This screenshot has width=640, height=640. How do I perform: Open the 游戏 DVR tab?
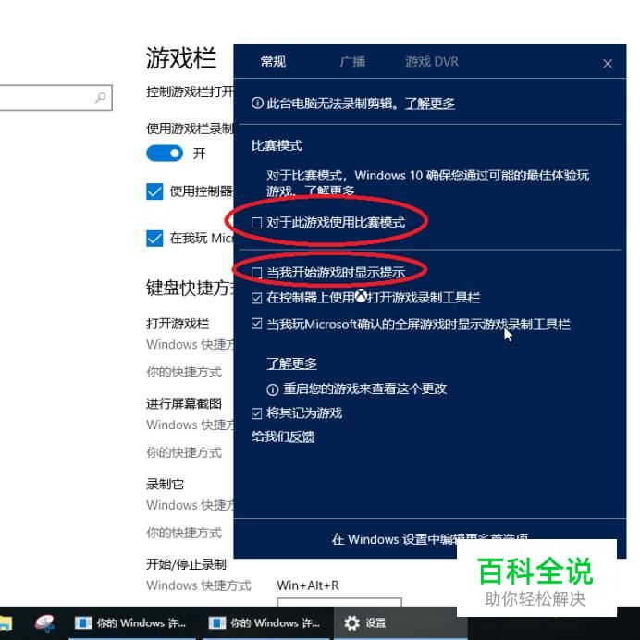[x=432, y=62]
